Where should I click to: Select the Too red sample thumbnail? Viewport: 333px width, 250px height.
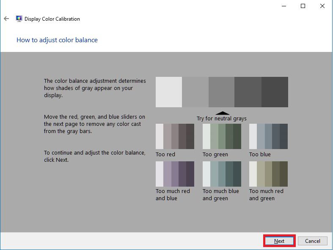[x=175, y=136]
